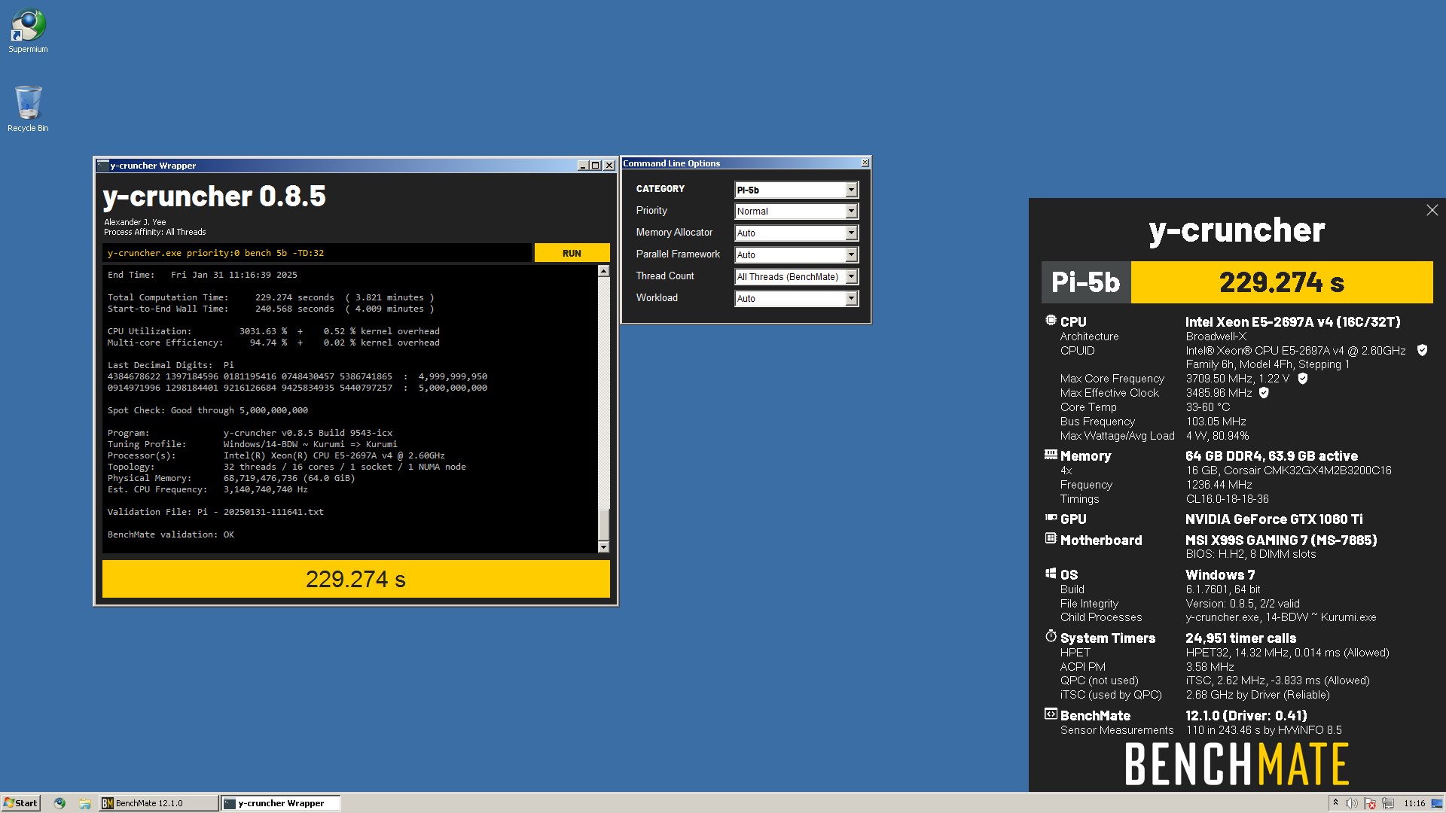Click '64 GB DDR4, 63.9 GB active' text

(x=1271, y=456)
